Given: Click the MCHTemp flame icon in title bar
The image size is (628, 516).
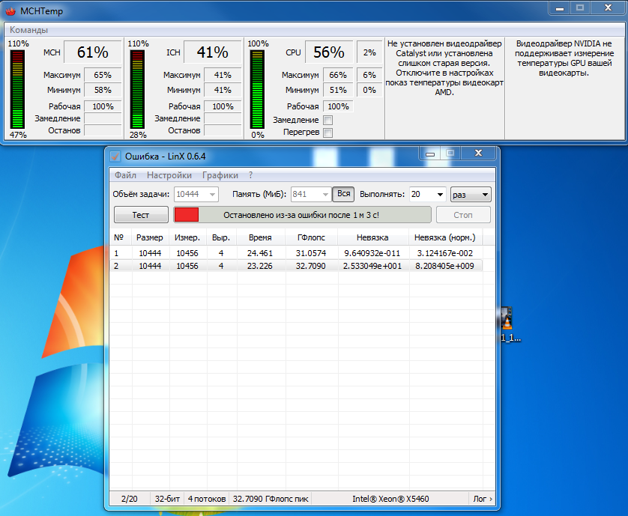Looking at the screenshot, I should click(10, 11).
